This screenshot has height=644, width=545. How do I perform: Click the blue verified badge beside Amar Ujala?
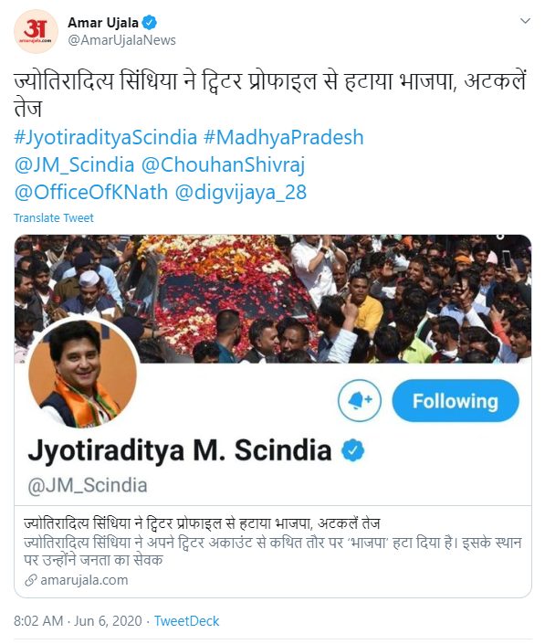pyautogui.click(x=150, y=23)
